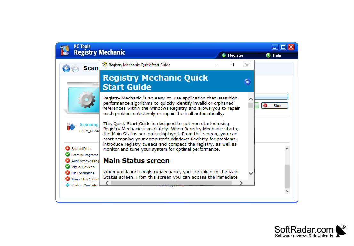Click blue arrow icon beside Custom Controls
Viewport: 354px width, 246px height.
coord(67,185)
